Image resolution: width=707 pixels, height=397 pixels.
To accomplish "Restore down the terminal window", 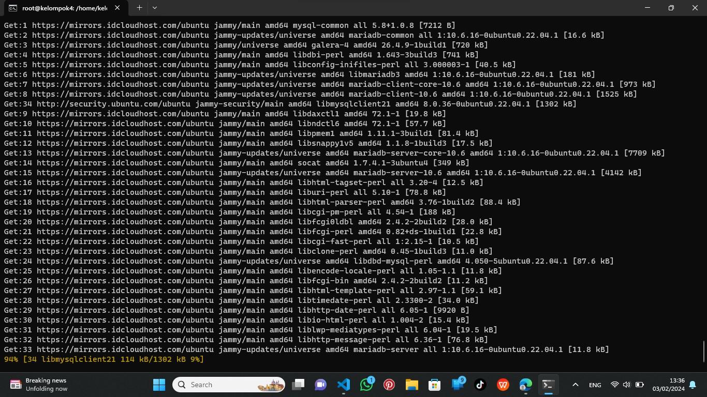I will click(671, 8).
